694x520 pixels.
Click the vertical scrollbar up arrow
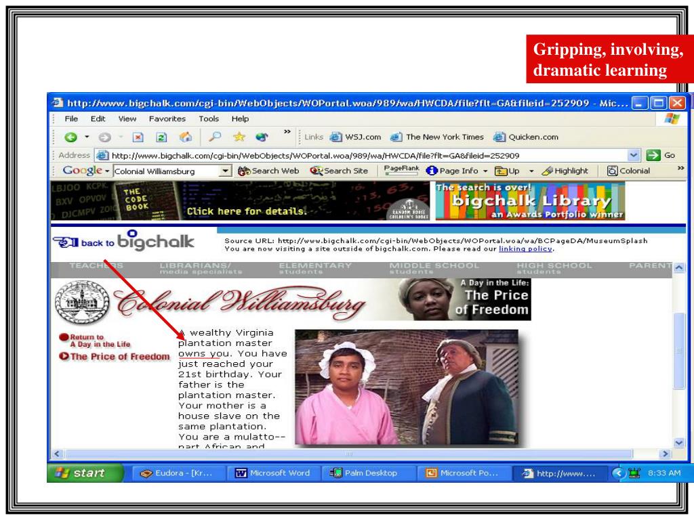click(x=679, y=268)
